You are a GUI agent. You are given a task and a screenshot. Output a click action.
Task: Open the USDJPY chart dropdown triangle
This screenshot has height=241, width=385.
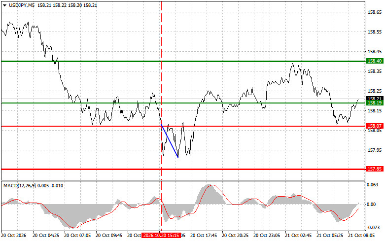click(4, 5)
